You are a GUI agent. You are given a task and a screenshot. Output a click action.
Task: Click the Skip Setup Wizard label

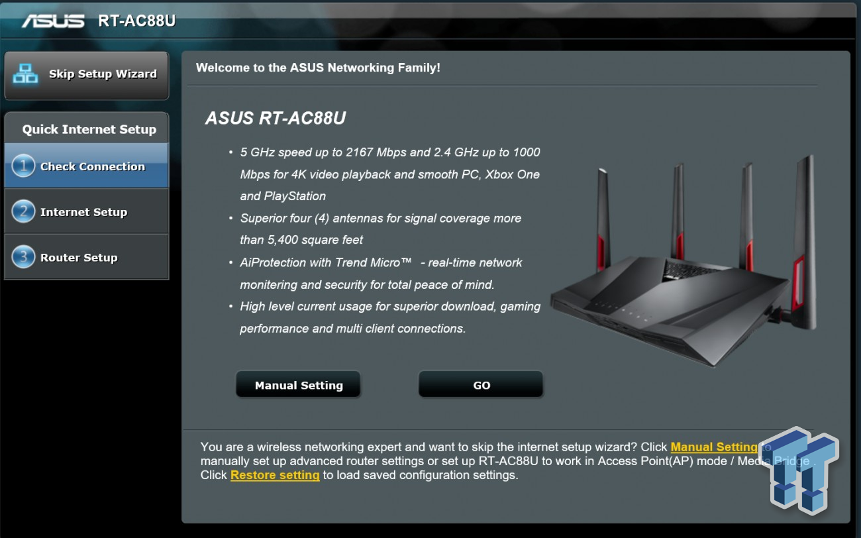pos(103,74)
